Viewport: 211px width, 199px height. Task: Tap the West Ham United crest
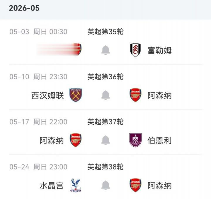76,95
